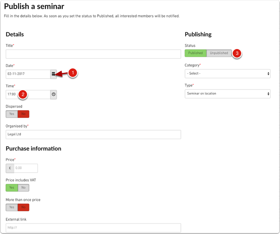Image resolution: width=280 pixels, height=234 pixels.
Task: Choose No for Price includes VAT
Action: tap(24, 188)
